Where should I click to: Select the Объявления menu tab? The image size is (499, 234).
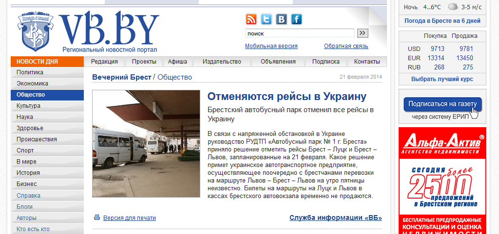278,62
